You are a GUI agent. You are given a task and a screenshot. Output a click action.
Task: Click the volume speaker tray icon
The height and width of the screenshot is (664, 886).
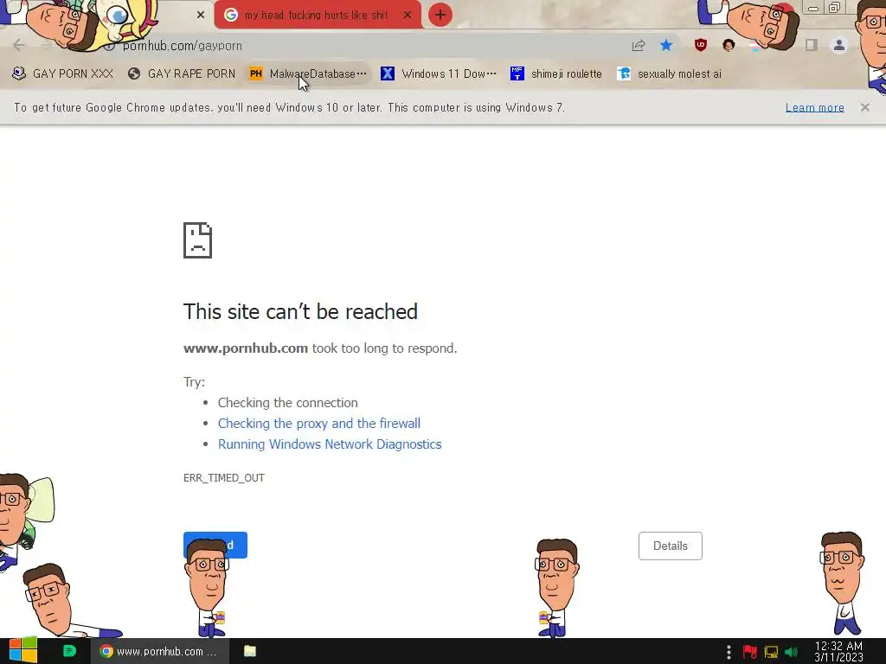tap(792, 652)
